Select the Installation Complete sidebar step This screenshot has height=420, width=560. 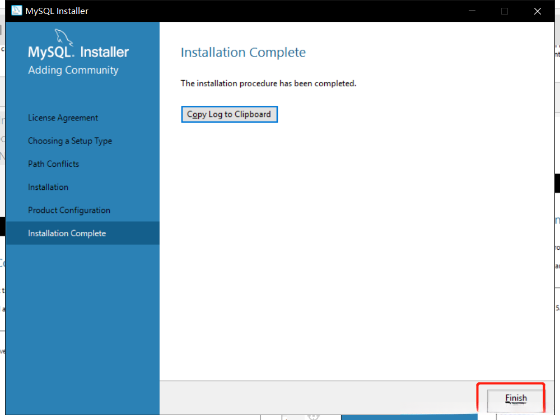coord(82,233)
